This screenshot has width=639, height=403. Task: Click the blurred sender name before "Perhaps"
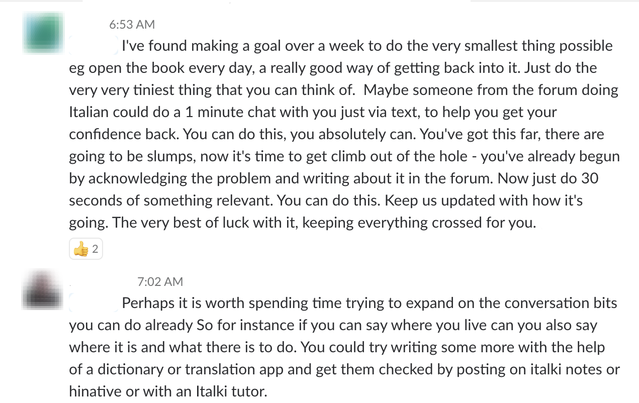click(x=94, y=304)
